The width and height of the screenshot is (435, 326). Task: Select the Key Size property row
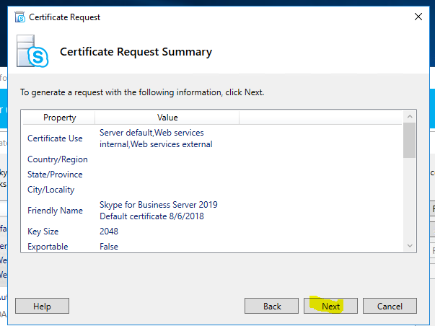212,231
